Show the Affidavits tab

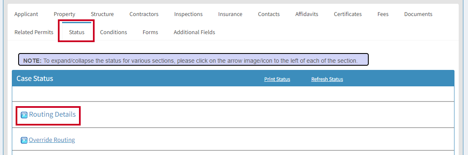(x=307, y=14)
